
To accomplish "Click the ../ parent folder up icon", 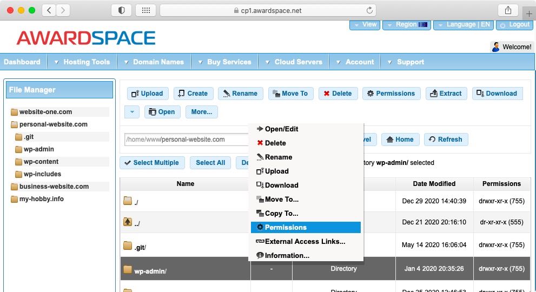I will click(x=128, y=222).
